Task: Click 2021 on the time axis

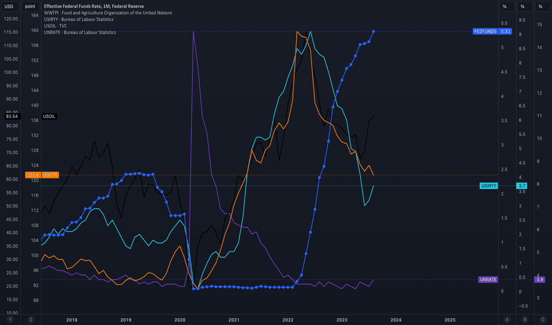Action: (234, 320)
